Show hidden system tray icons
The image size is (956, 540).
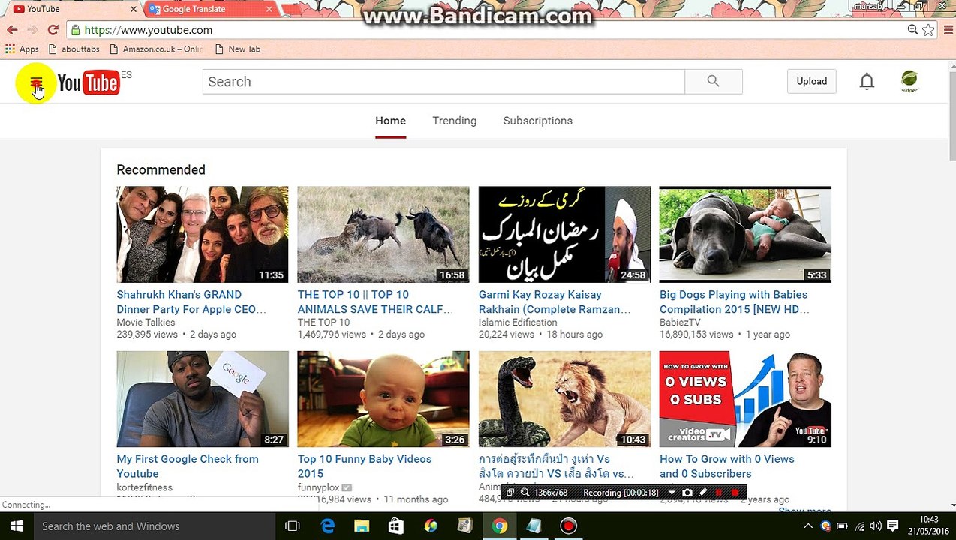(807, 526)
